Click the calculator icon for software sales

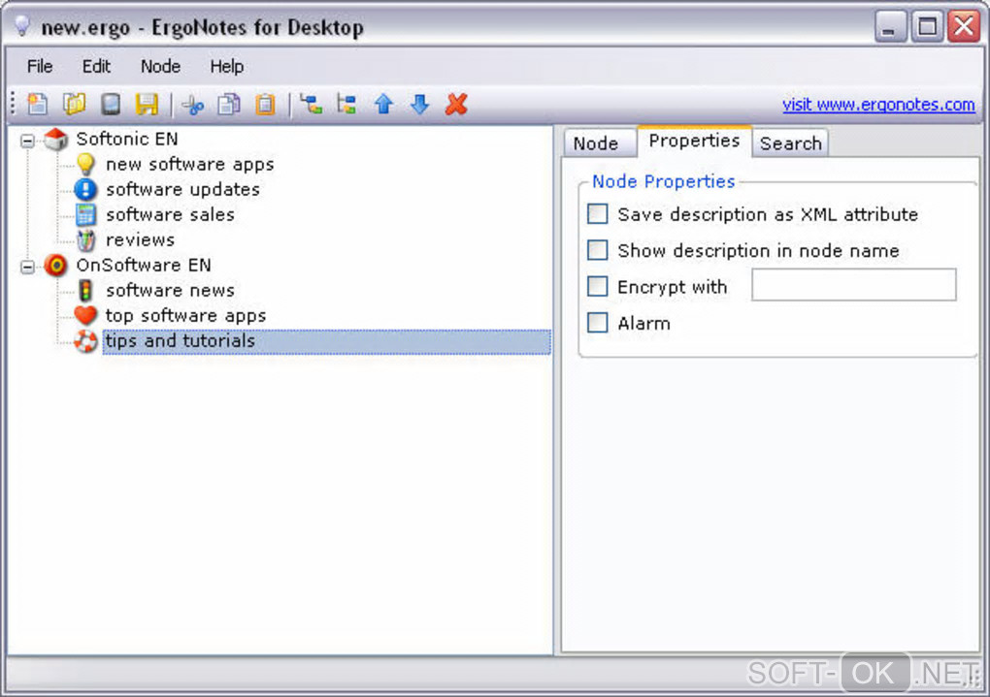click(x=85, y=214)
